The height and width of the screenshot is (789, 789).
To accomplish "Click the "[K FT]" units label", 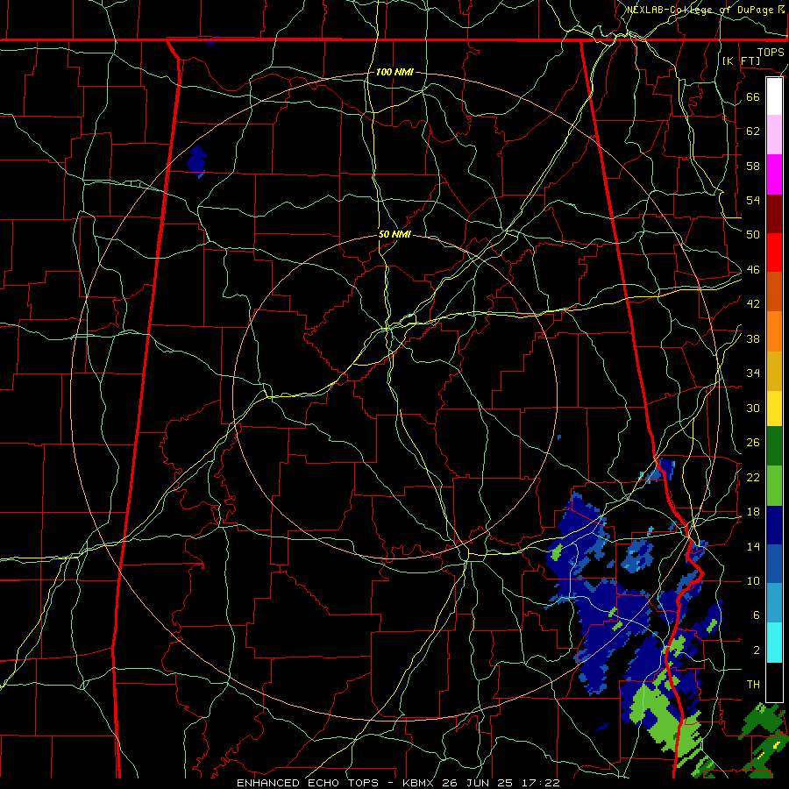I will (741, 60).
